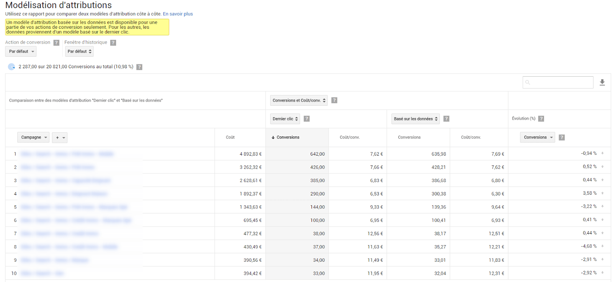
Task: Click the data-driven value 300,38
Action: pyautogui.click(x=439, y=194)
